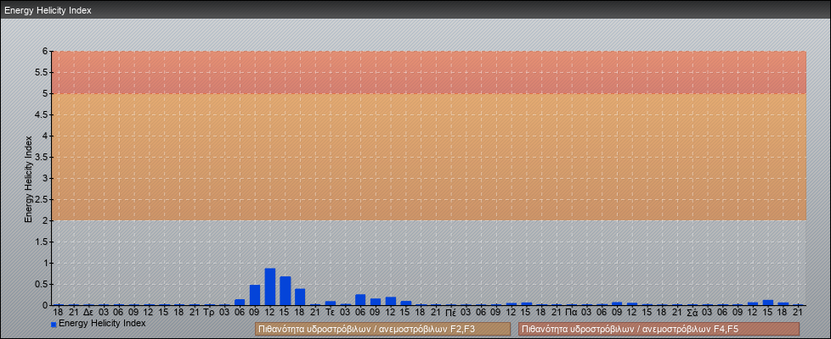Click the 6 value on the vertical axis

coord(45,52)
